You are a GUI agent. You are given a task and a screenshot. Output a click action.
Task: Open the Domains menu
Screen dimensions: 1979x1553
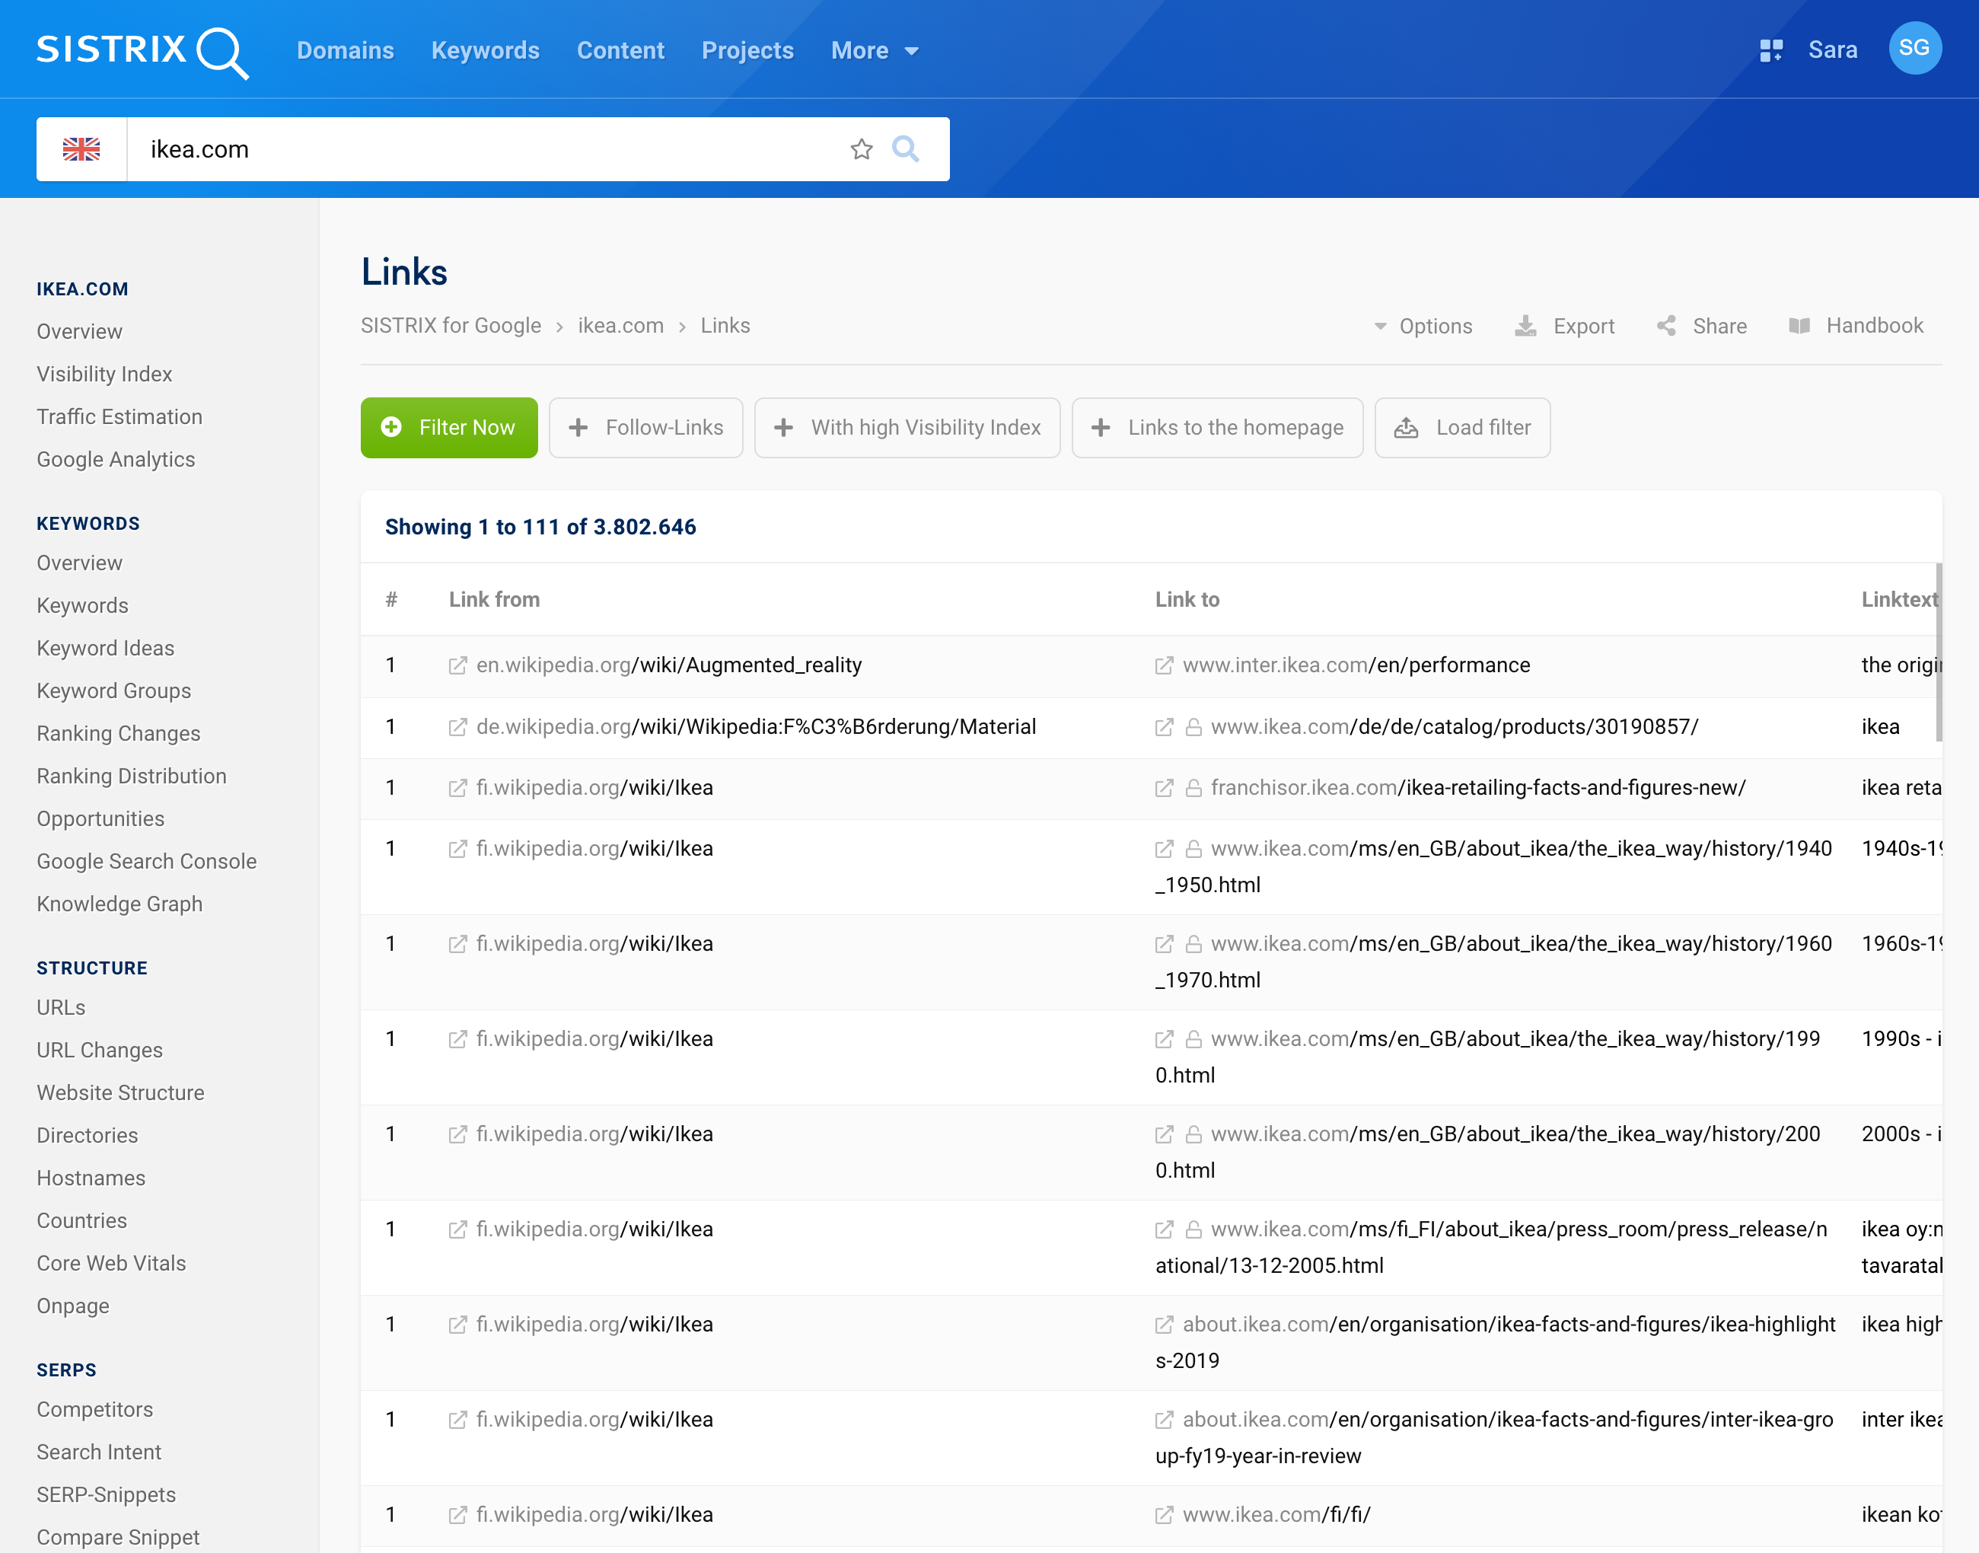click(346, 50)
